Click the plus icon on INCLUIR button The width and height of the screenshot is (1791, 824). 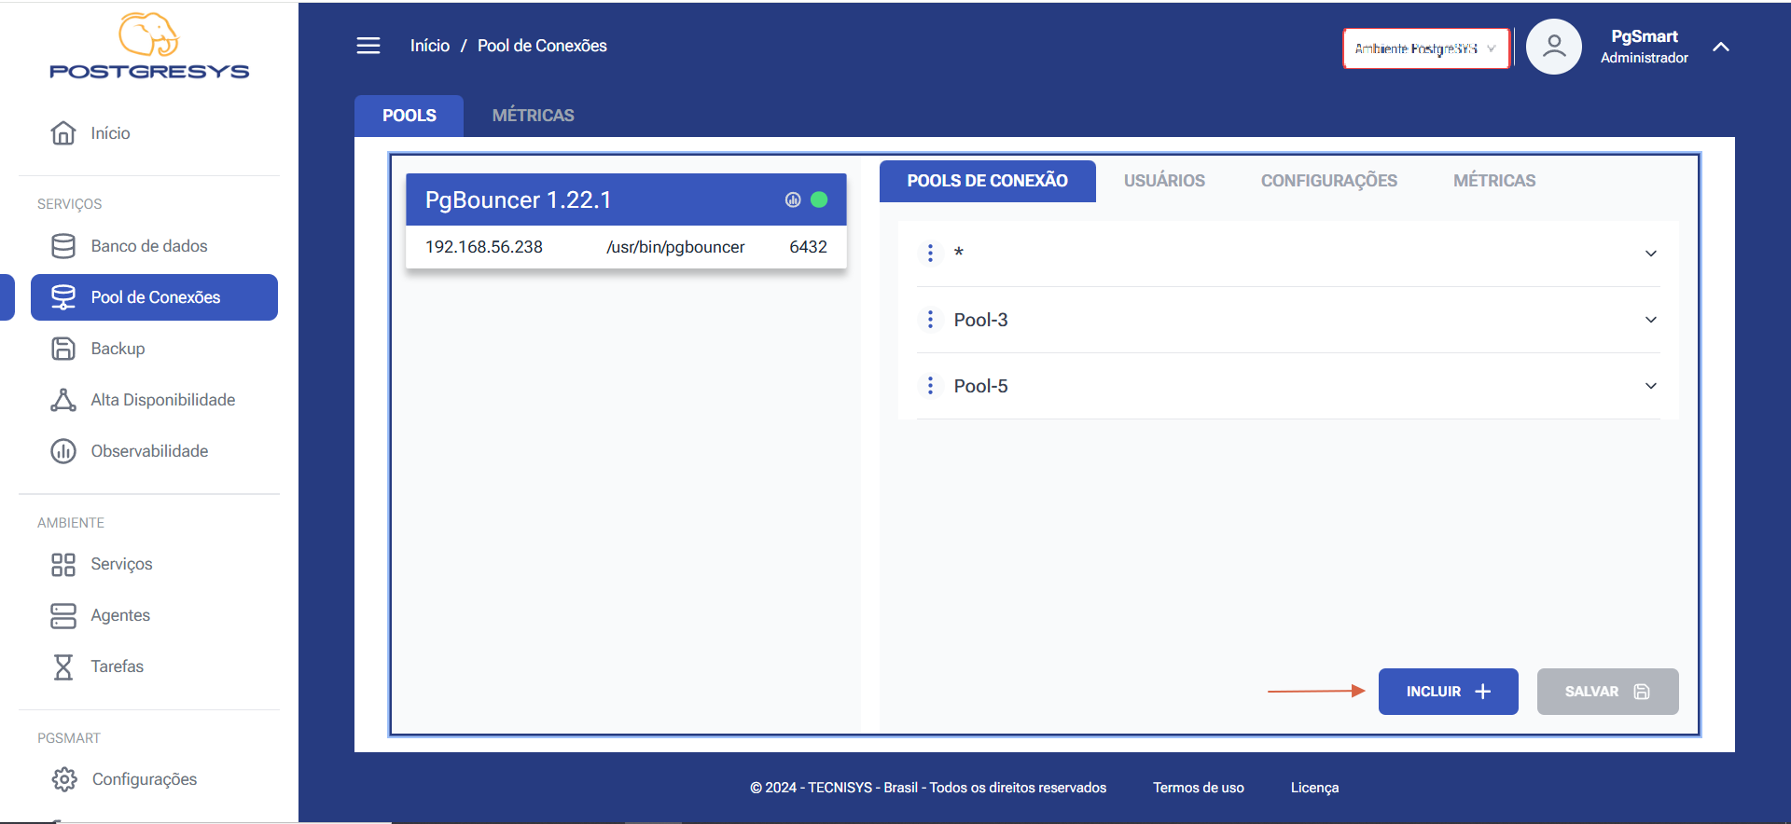point(1483,692)
